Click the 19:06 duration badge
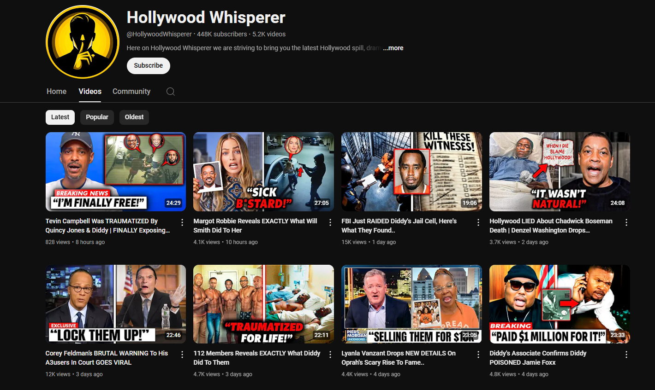 pyautogui.click(x=470, y=203)
